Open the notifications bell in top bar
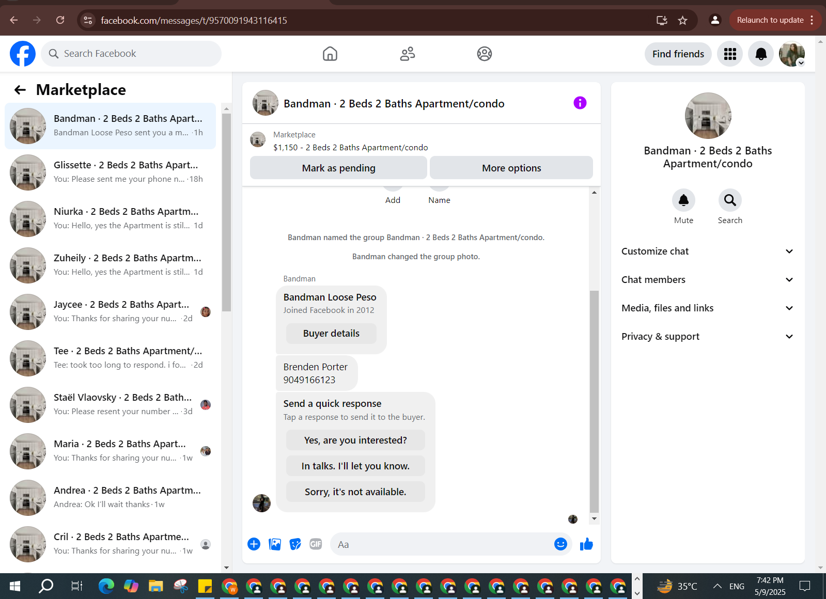Viewport: 826px width, 599px height. [x=761, y=54]
